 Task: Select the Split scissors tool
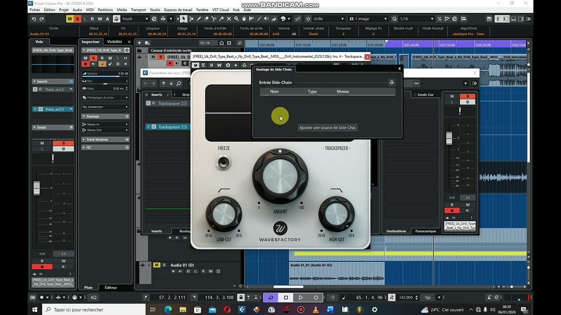pos(214,19)
